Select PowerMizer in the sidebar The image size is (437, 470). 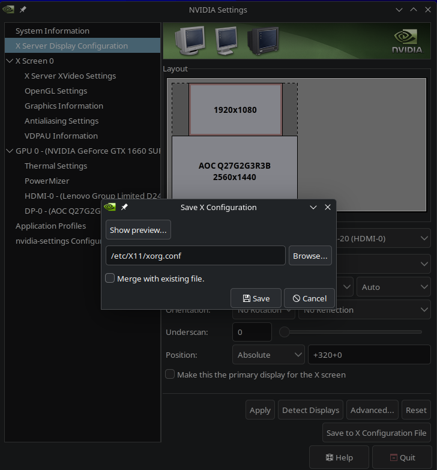pyautogui.click(x=47, y=181)
